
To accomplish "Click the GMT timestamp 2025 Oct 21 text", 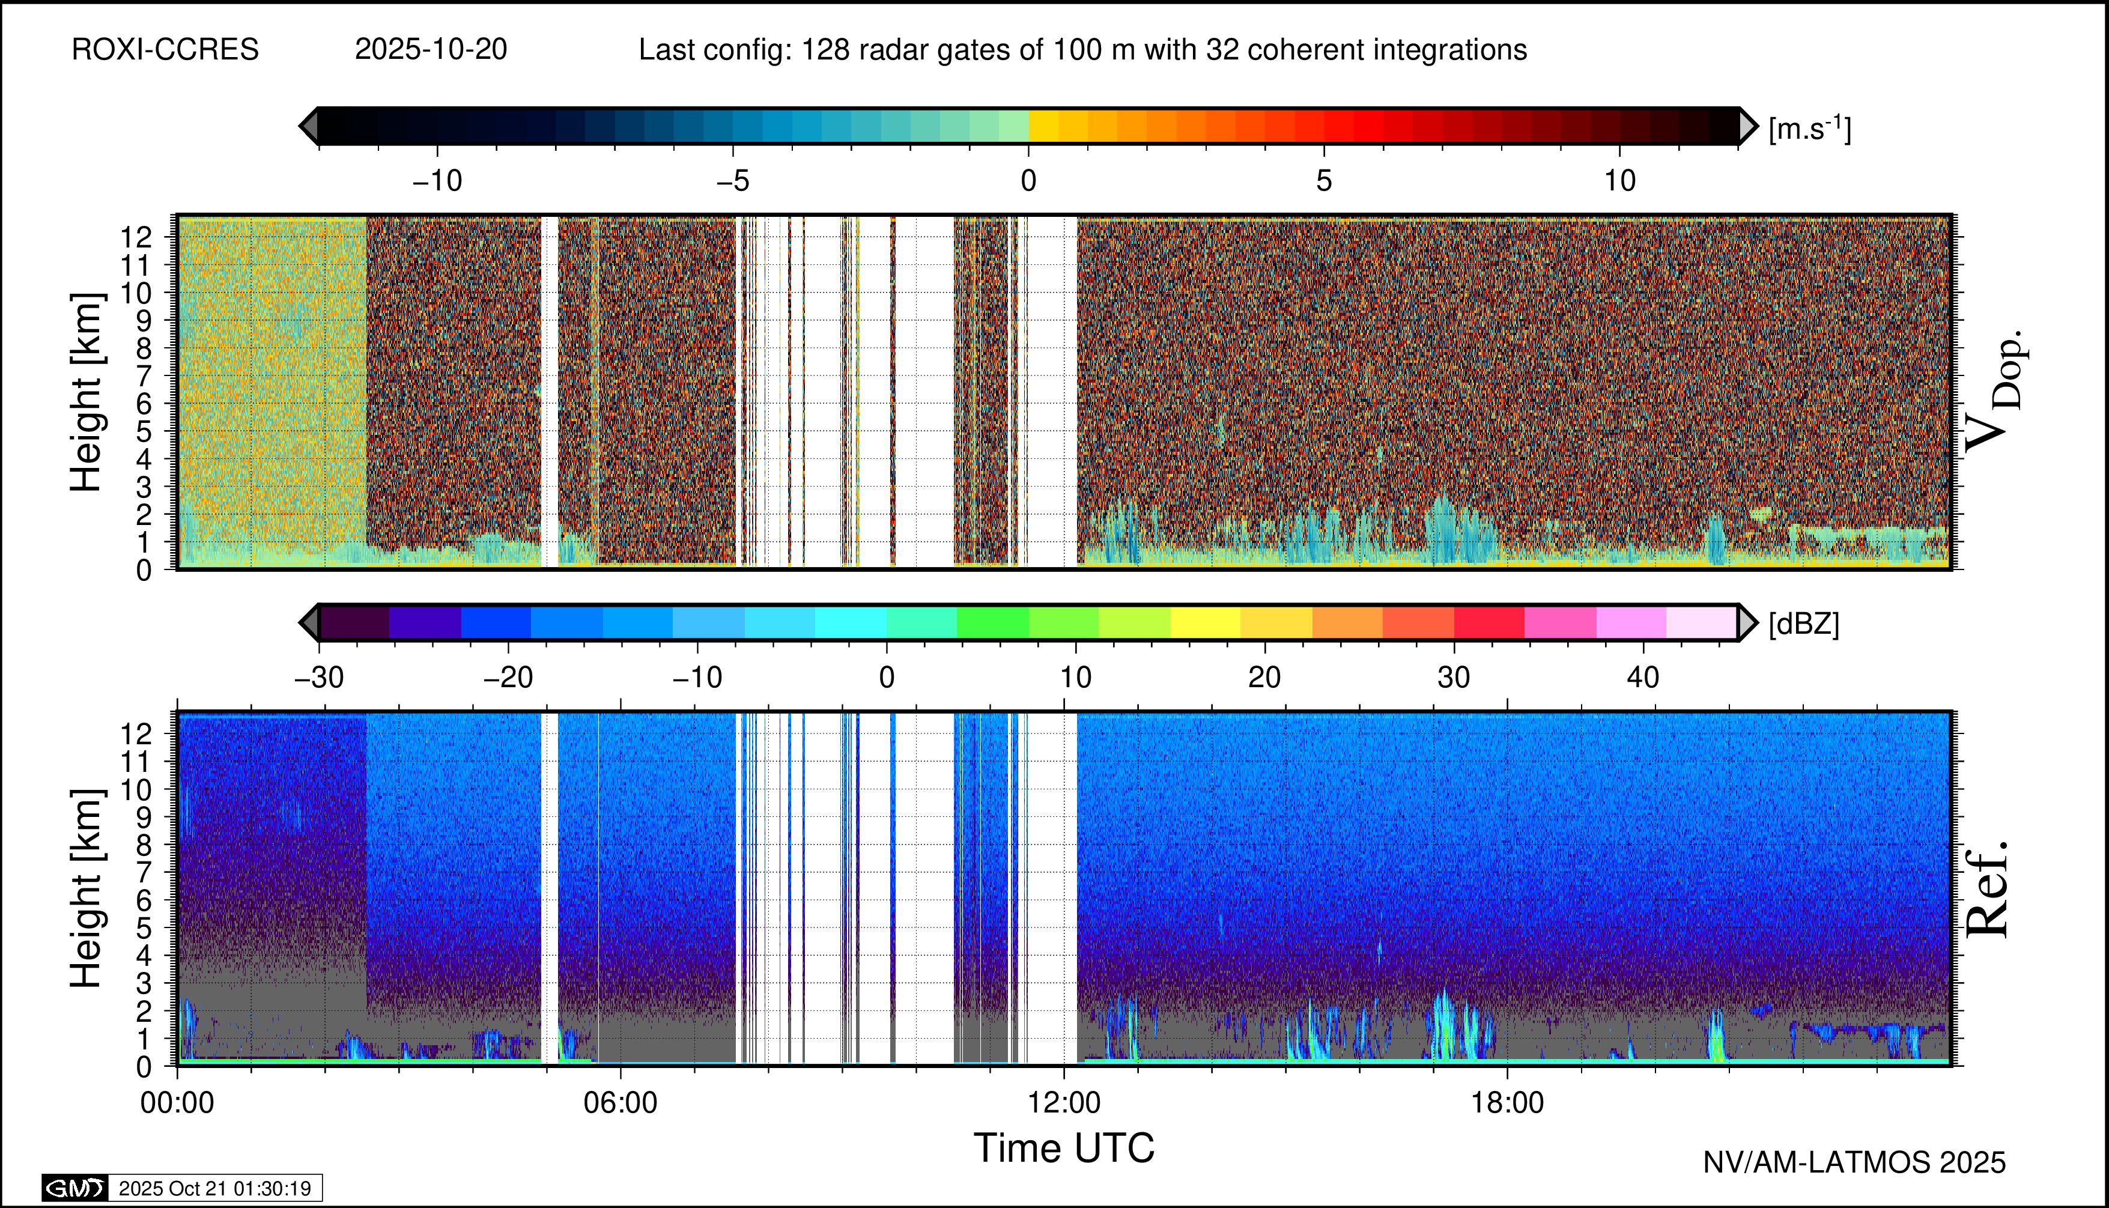I will (x=215, y=1188).
